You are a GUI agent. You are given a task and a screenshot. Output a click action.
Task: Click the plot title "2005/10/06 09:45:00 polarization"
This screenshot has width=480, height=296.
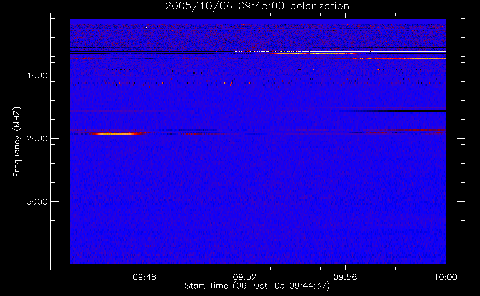257,6
